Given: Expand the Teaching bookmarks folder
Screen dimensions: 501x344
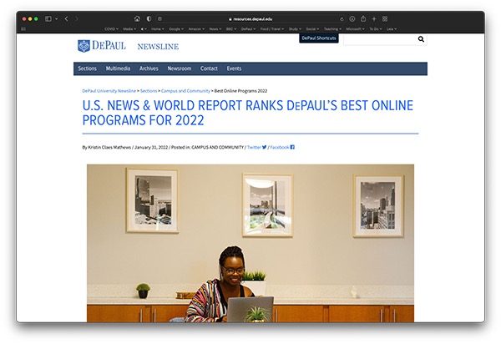Looking at the screenshot, I should tap(332, 28).
